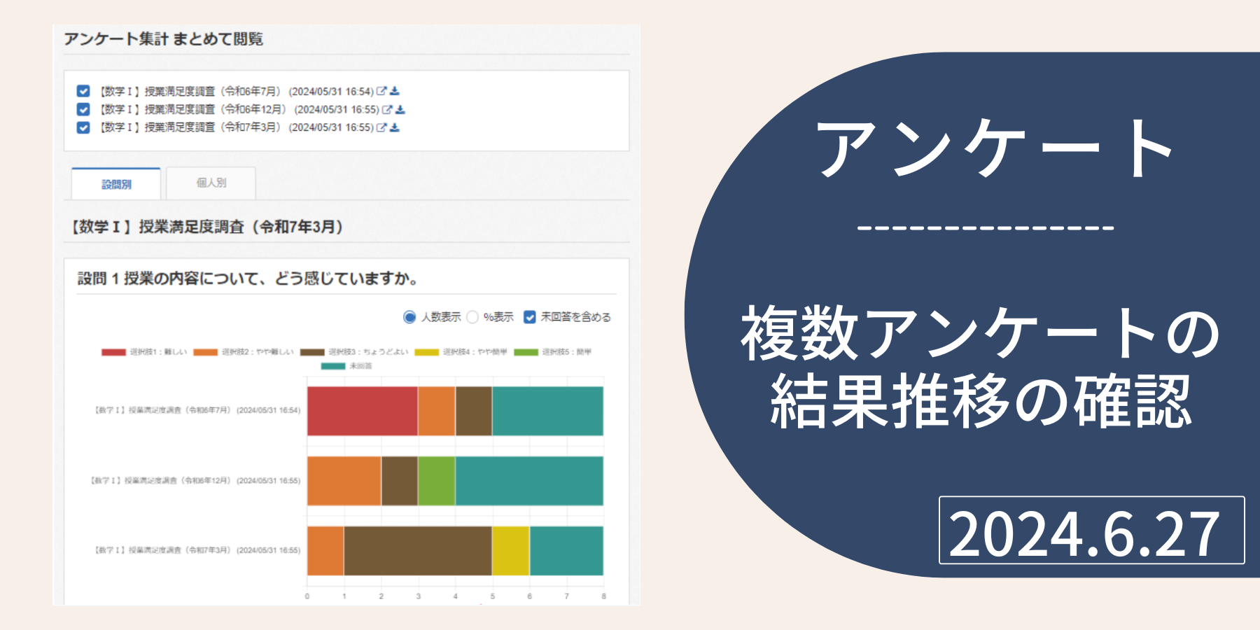Click the 令和6年7月 chart row label
The width and height of the screenshot is (1260, 630).
(x=197, y=410)
